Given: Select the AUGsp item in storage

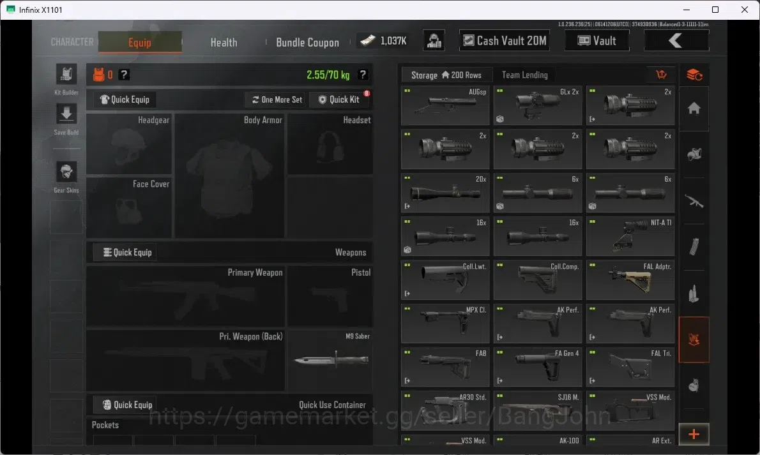Looking at the screenshot, I should click(445, 105).
